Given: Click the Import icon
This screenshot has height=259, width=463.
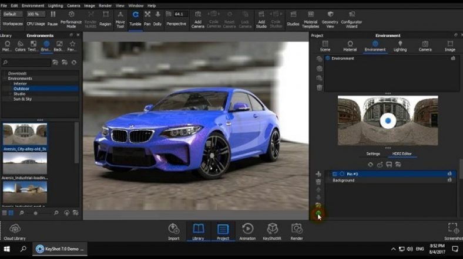Looking at the screenshot, I should coord(173,230).
